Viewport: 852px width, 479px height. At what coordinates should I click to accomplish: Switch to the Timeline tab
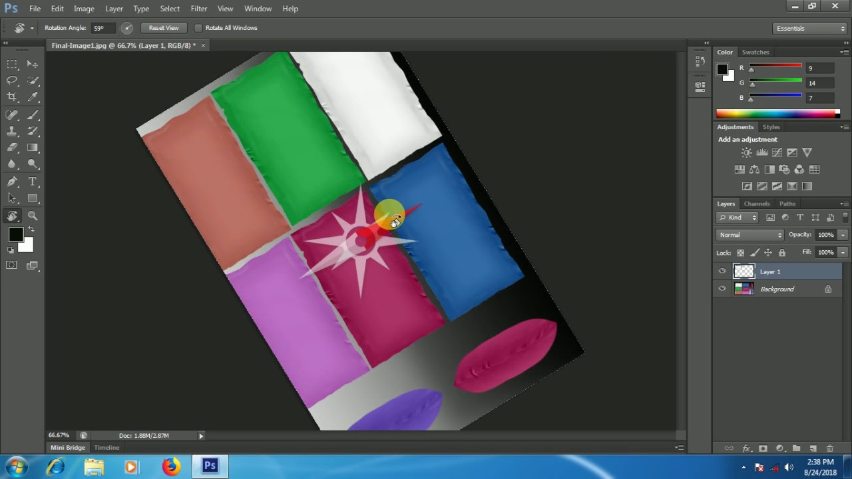click(106, 448)
